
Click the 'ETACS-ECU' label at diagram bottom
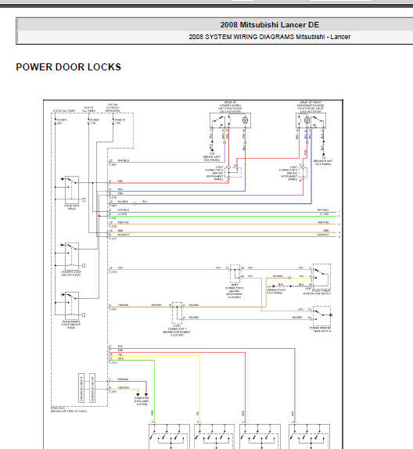[59, 408]
